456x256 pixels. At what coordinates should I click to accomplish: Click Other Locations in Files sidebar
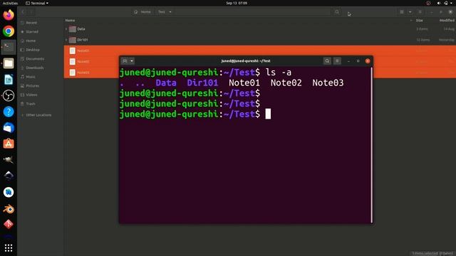tap(38, 115)
